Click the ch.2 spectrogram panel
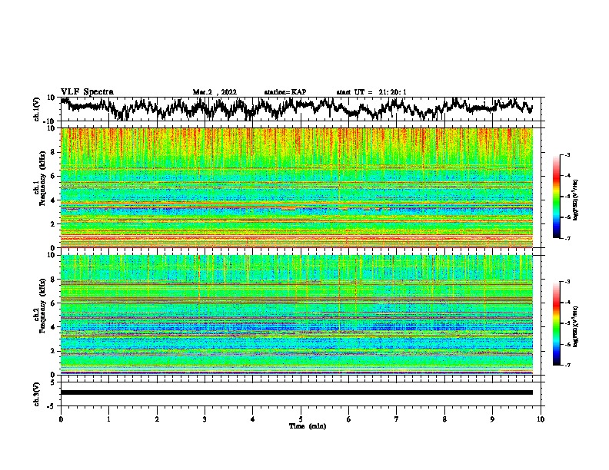The height and width of the screenshot is (470, 609). click(297, 315)
